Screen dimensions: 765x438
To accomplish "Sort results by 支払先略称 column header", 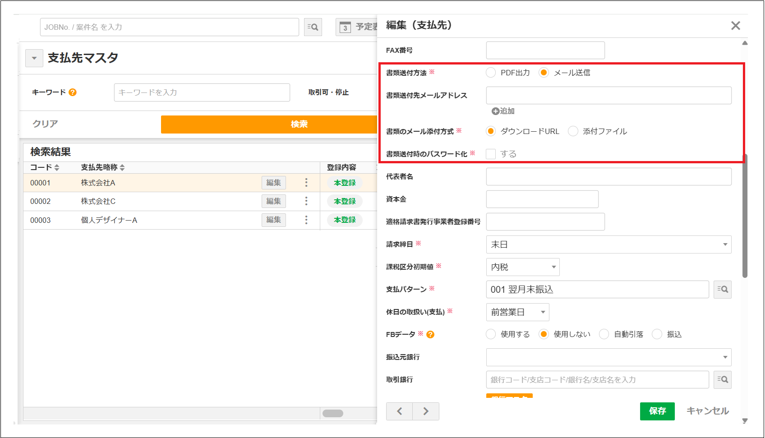I will 102,167.
